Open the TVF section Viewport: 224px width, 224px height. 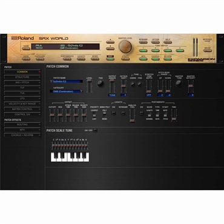22,88
